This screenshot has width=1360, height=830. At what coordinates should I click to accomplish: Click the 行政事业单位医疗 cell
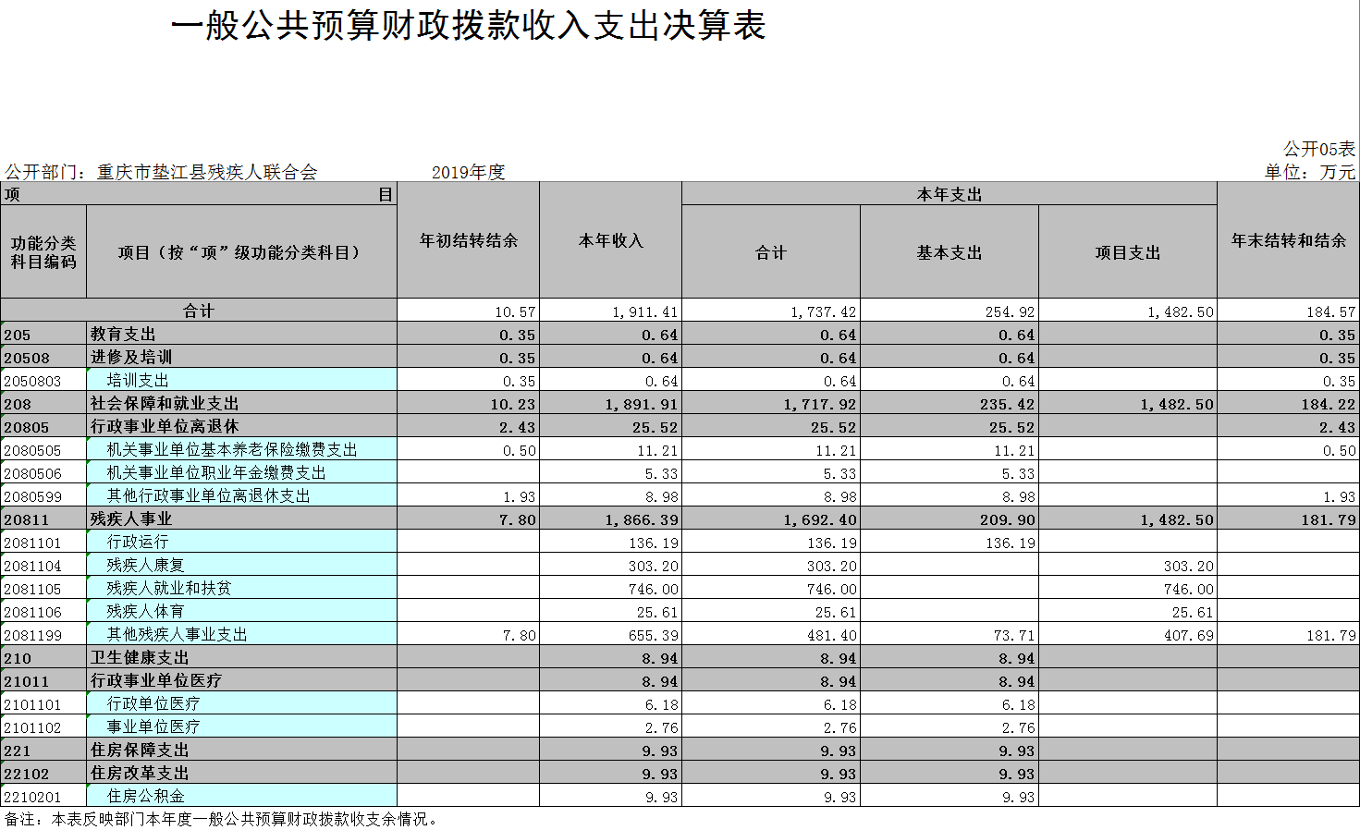point(242,680)
